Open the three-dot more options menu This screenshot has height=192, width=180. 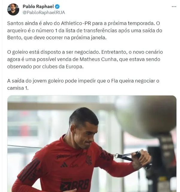174,7
